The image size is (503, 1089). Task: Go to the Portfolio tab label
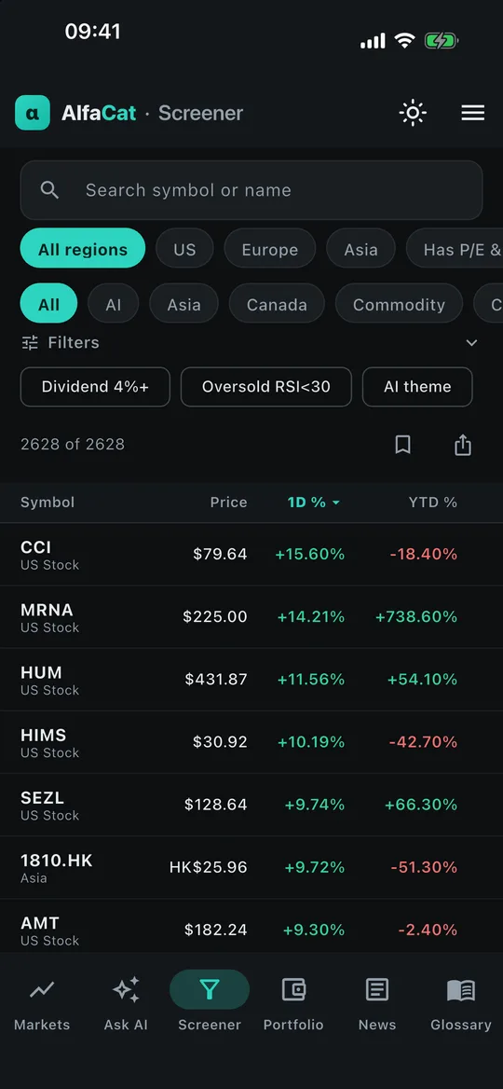[x=293, y=1025]
